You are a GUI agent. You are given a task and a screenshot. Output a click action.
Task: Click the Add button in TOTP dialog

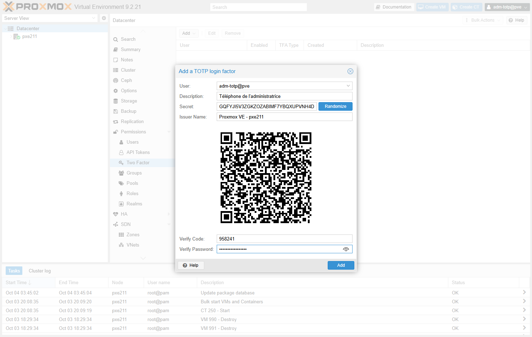tap(341, 265)
